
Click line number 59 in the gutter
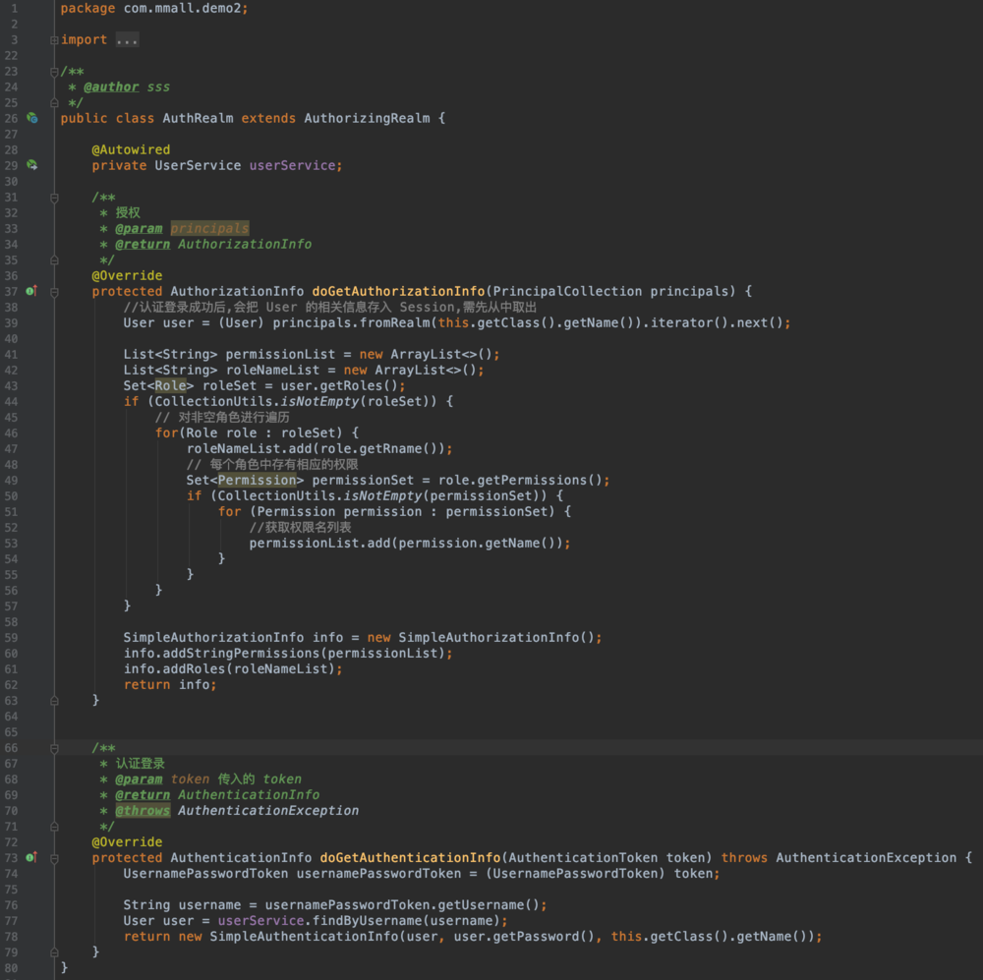pos(11,638)
